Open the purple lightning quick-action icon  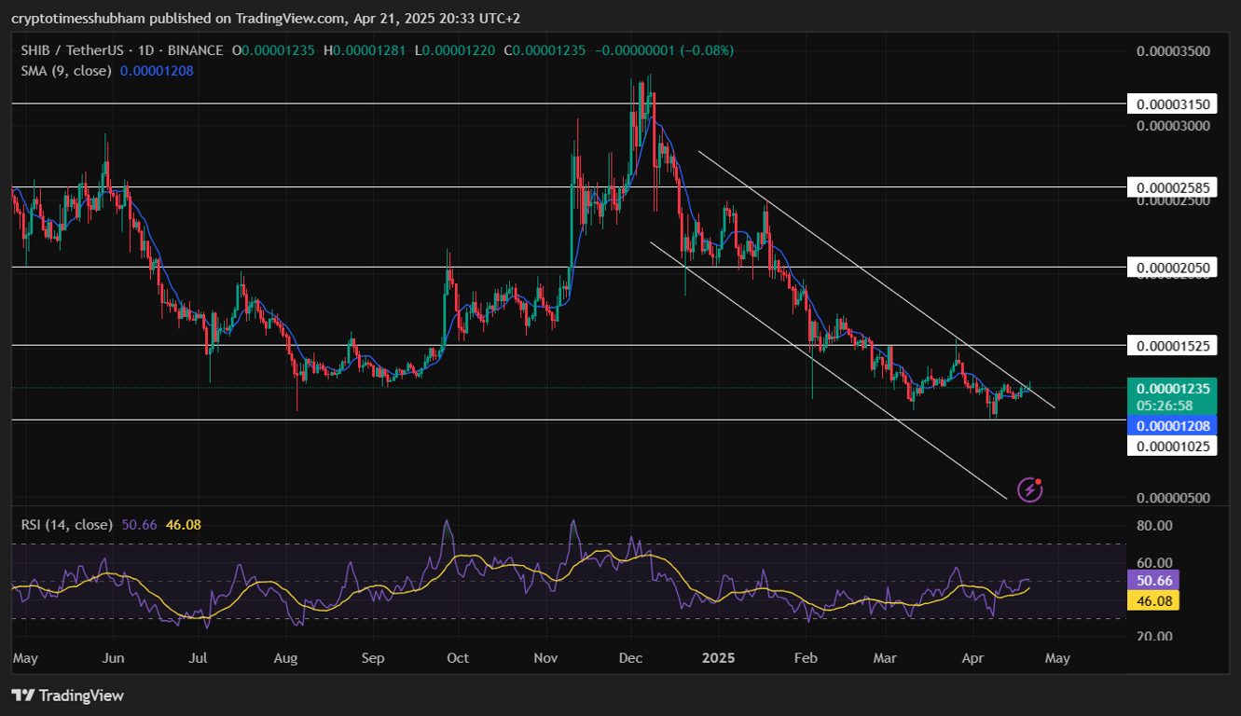click(x=1028, y=488)
